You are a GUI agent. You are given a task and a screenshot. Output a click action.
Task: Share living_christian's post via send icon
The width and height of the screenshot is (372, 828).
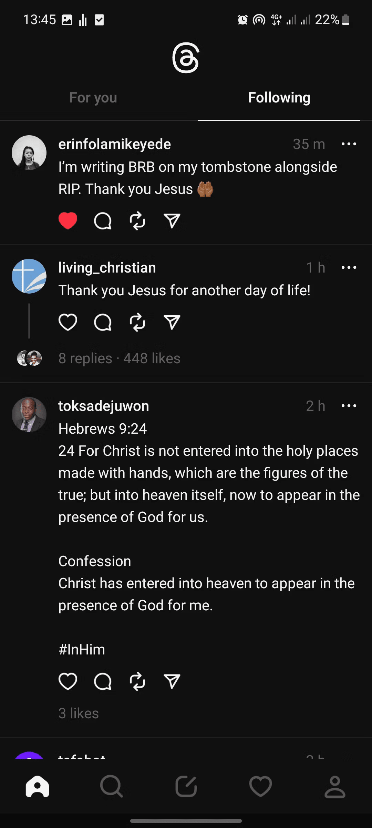click(x=172, y=322)
